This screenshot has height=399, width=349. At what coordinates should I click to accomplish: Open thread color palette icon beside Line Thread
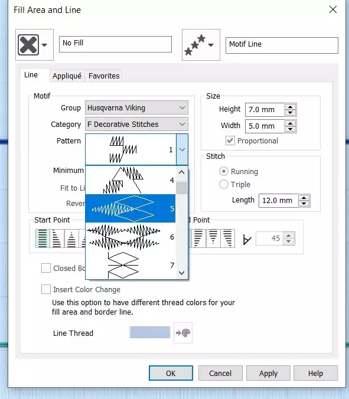183,332
